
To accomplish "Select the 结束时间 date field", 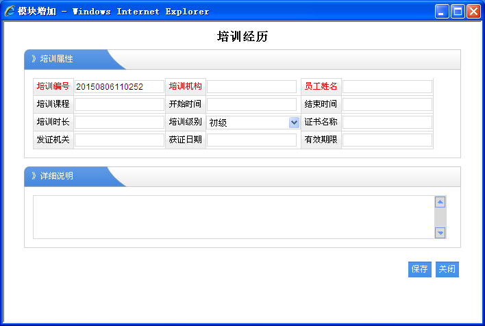I will [x=387, y=105].
